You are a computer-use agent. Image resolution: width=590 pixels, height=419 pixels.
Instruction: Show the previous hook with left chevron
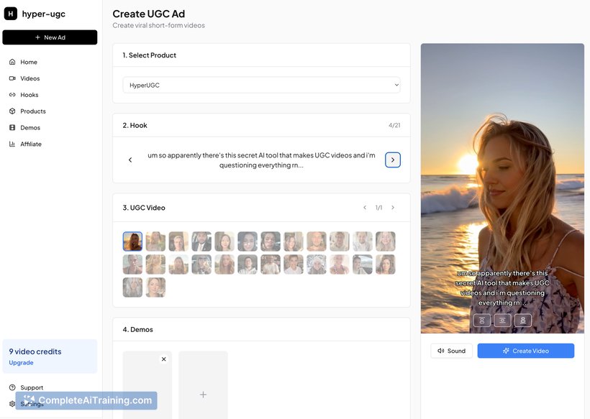[x=130, y=160]
